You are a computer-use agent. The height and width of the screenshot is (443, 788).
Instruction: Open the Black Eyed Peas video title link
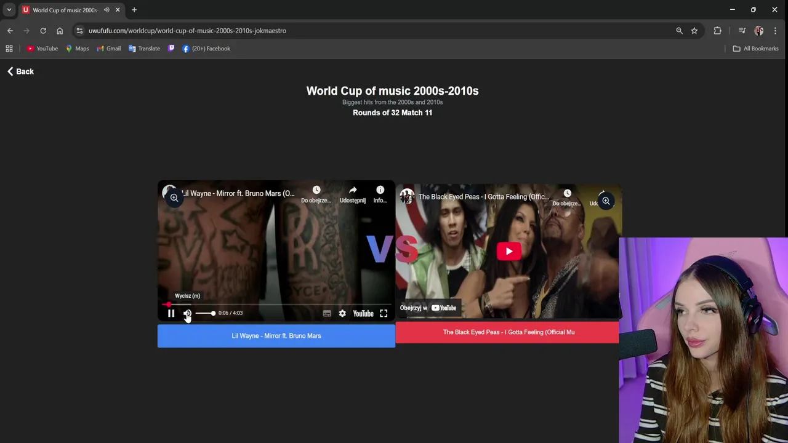coord(483,197)
